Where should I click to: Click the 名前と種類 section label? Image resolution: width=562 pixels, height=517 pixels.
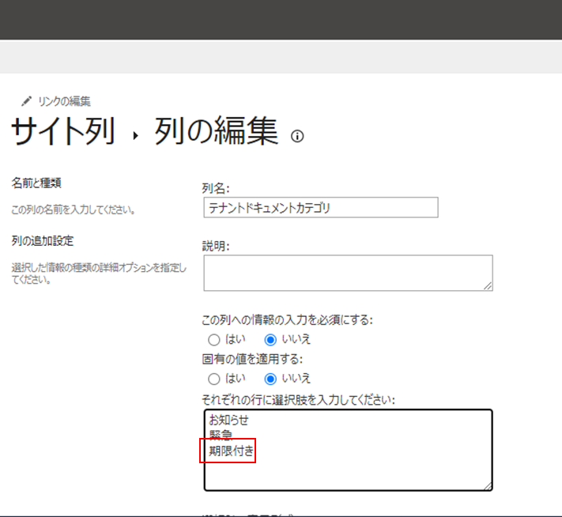[36, 183]
